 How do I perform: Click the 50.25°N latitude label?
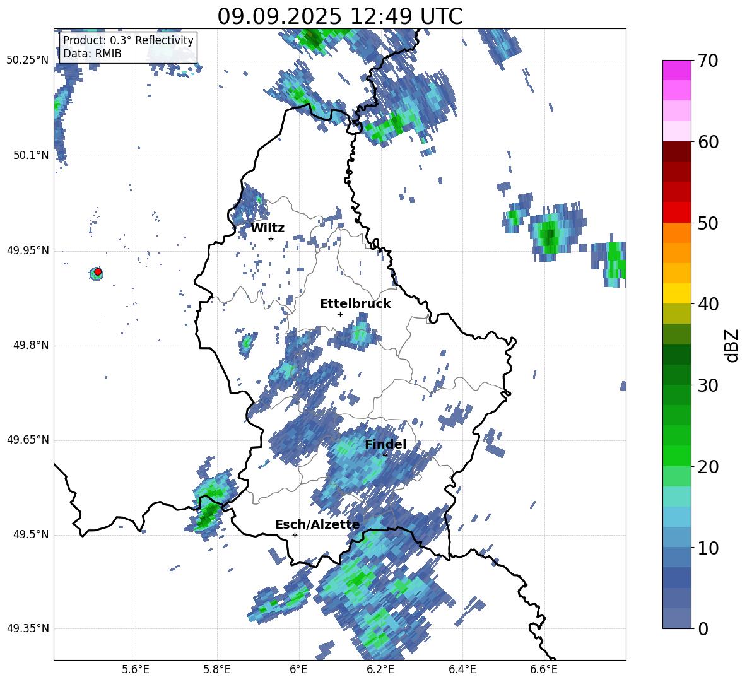coord(28,61)
